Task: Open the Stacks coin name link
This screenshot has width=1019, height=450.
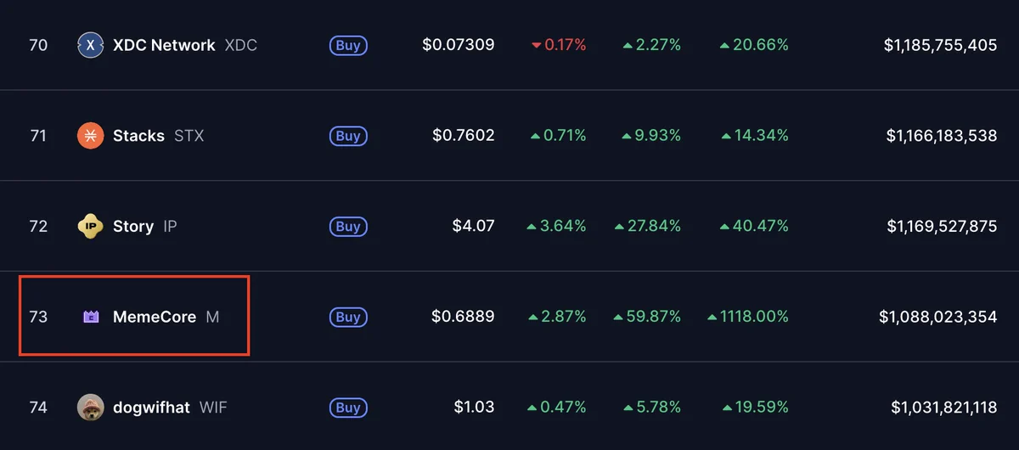Action: tap(138, 136)
